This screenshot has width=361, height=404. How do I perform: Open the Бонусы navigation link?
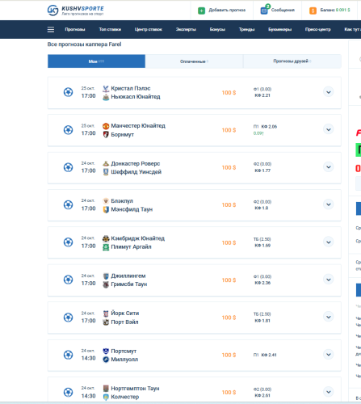[x=217, y=29]
